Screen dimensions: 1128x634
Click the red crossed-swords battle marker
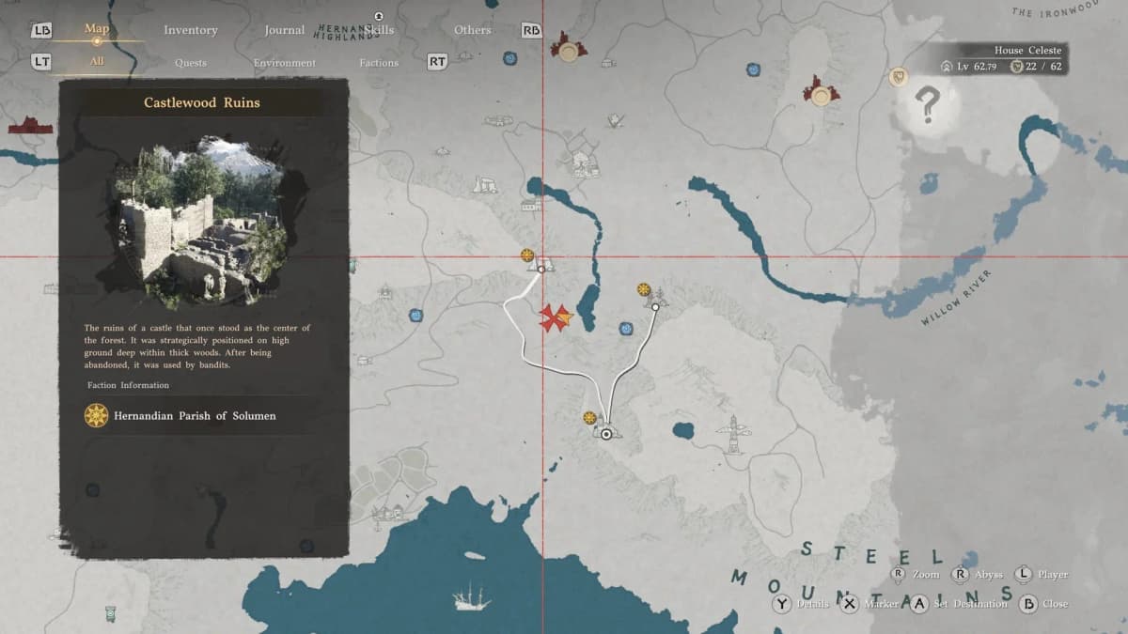[556, 318]
